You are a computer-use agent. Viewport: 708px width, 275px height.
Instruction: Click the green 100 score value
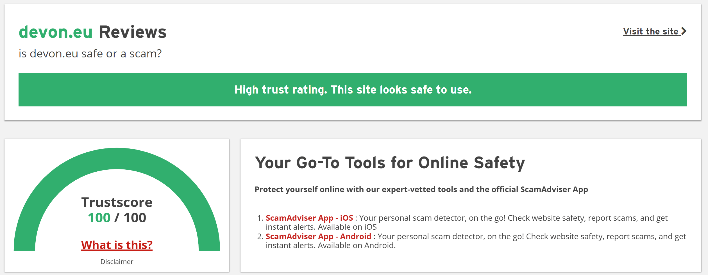click(99, 218)
